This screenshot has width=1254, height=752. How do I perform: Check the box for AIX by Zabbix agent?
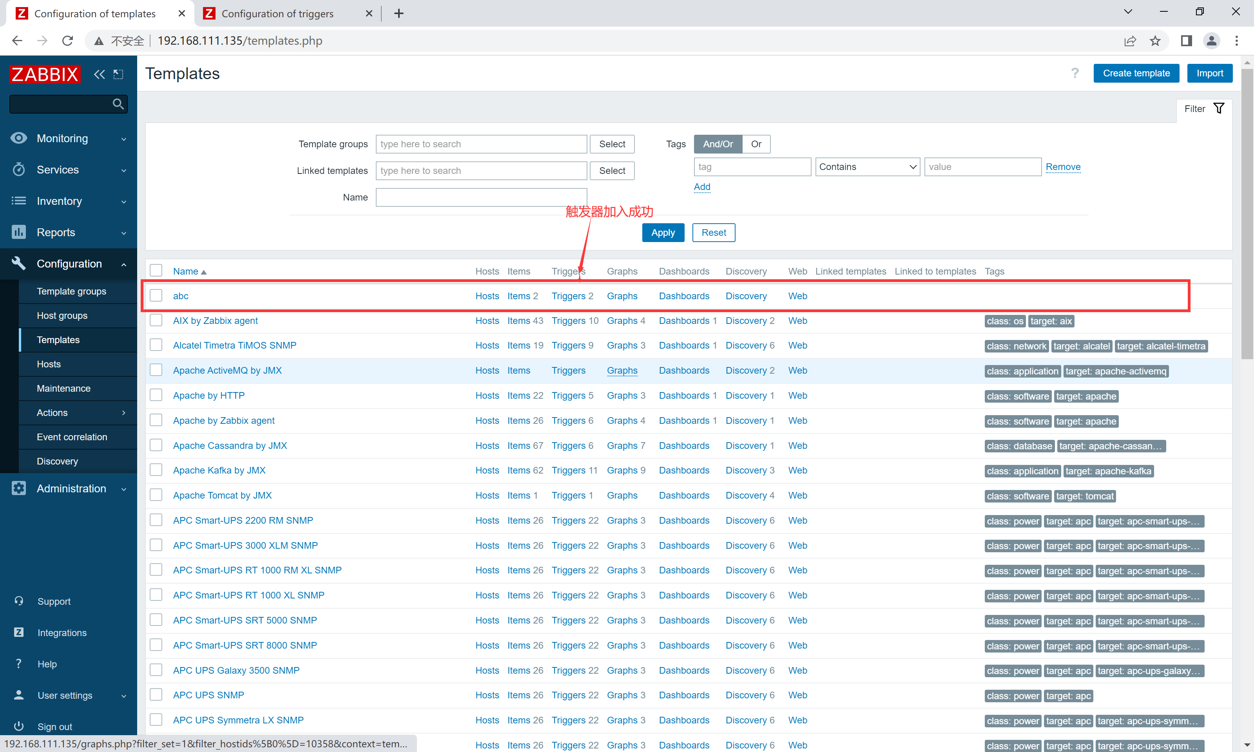156,320
